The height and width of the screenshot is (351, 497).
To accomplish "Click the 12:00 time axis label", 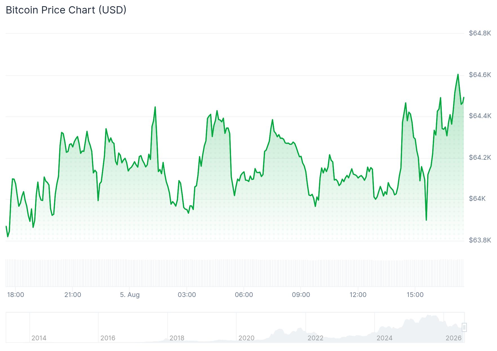I will pyautogui.click(x=358, y=295).
